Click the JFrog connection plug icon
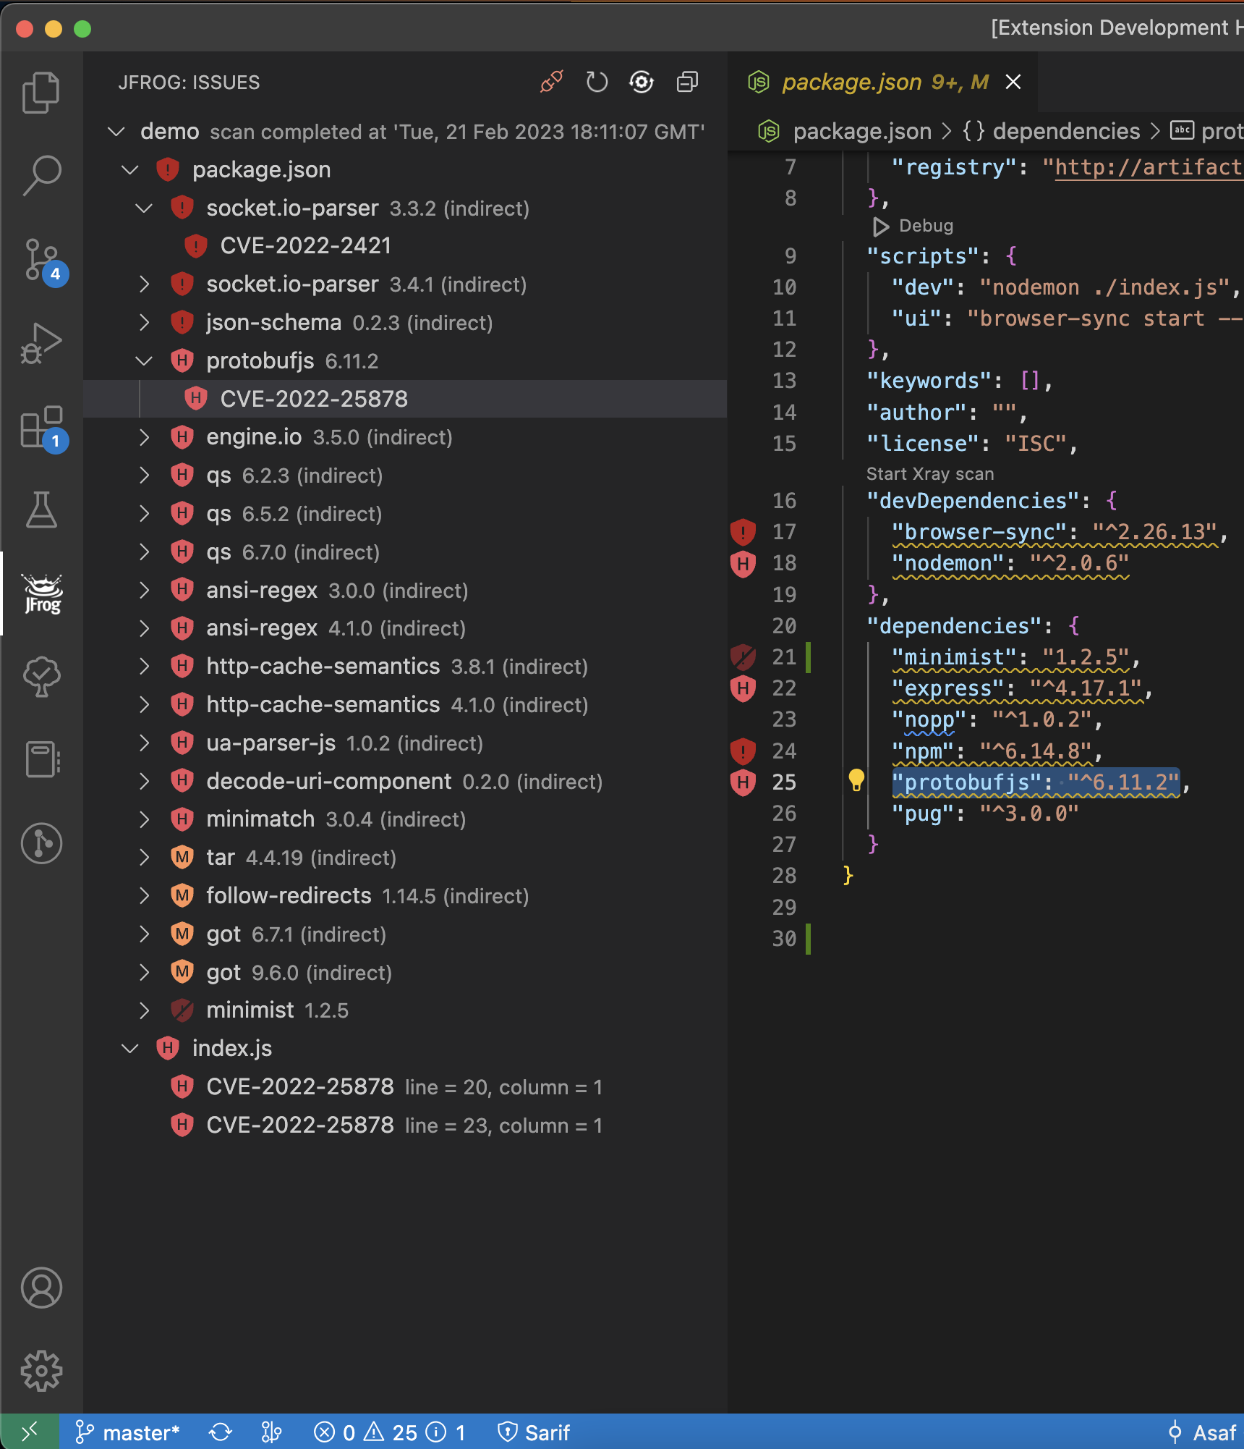The height and width of the screenshot is (1449, 1244). click(x=552, y=82)
